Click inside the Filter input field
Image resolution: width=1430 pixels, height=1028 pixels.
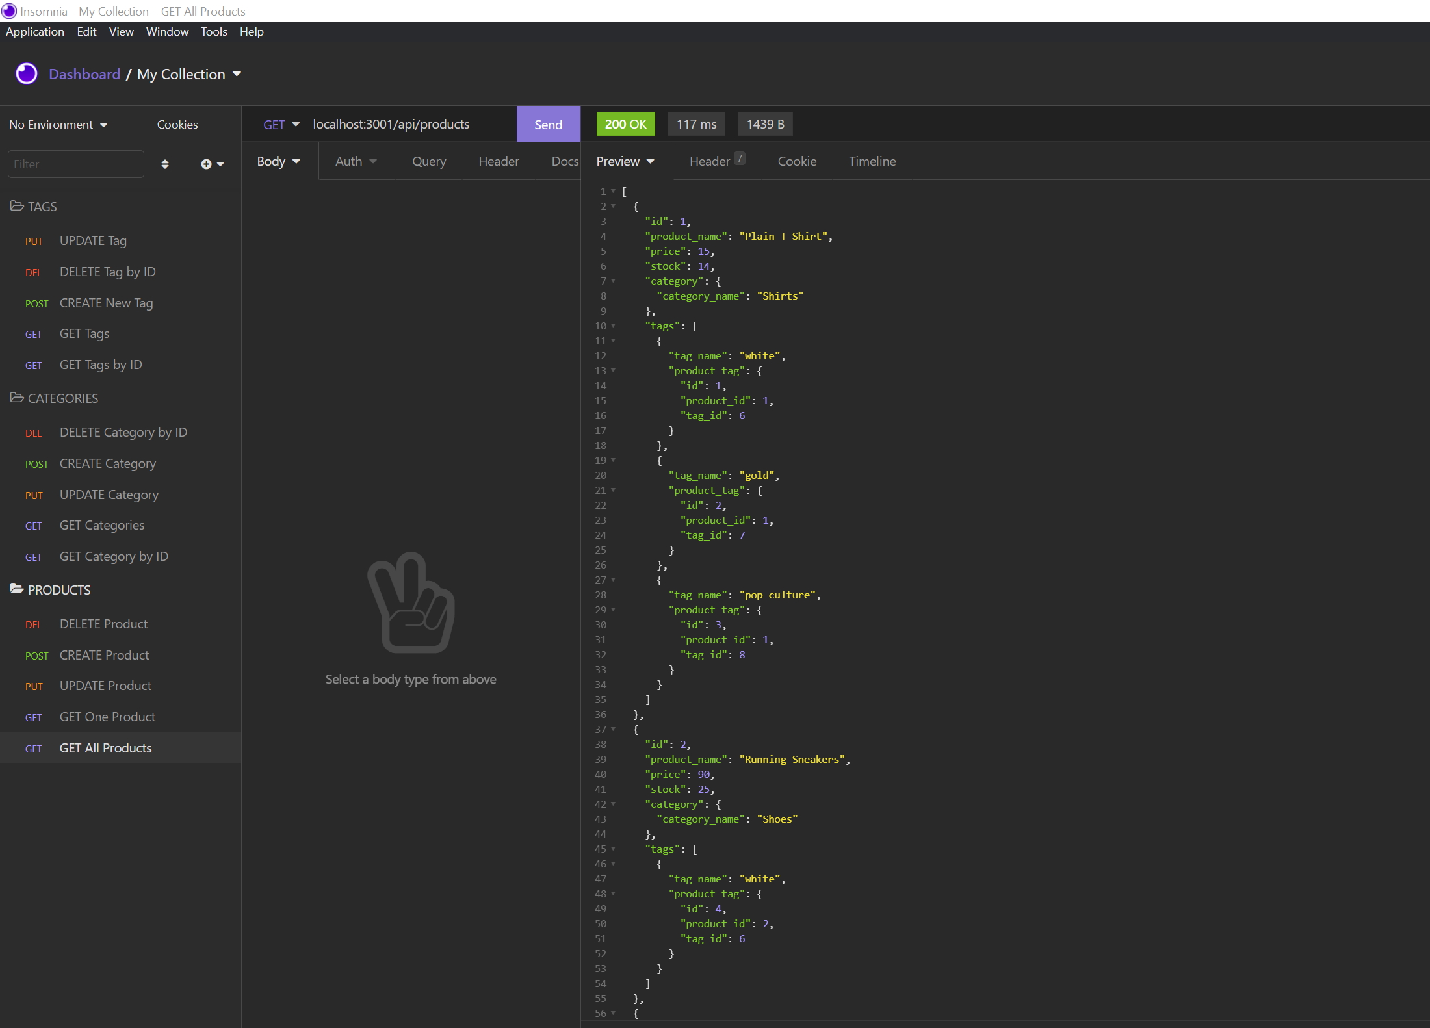coord(75,164)
